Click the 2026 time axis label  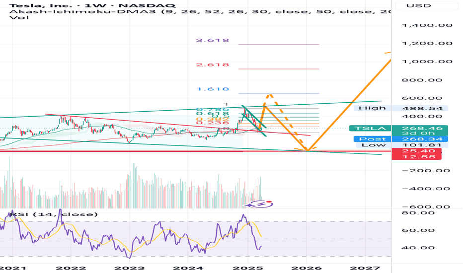[307, 268]
